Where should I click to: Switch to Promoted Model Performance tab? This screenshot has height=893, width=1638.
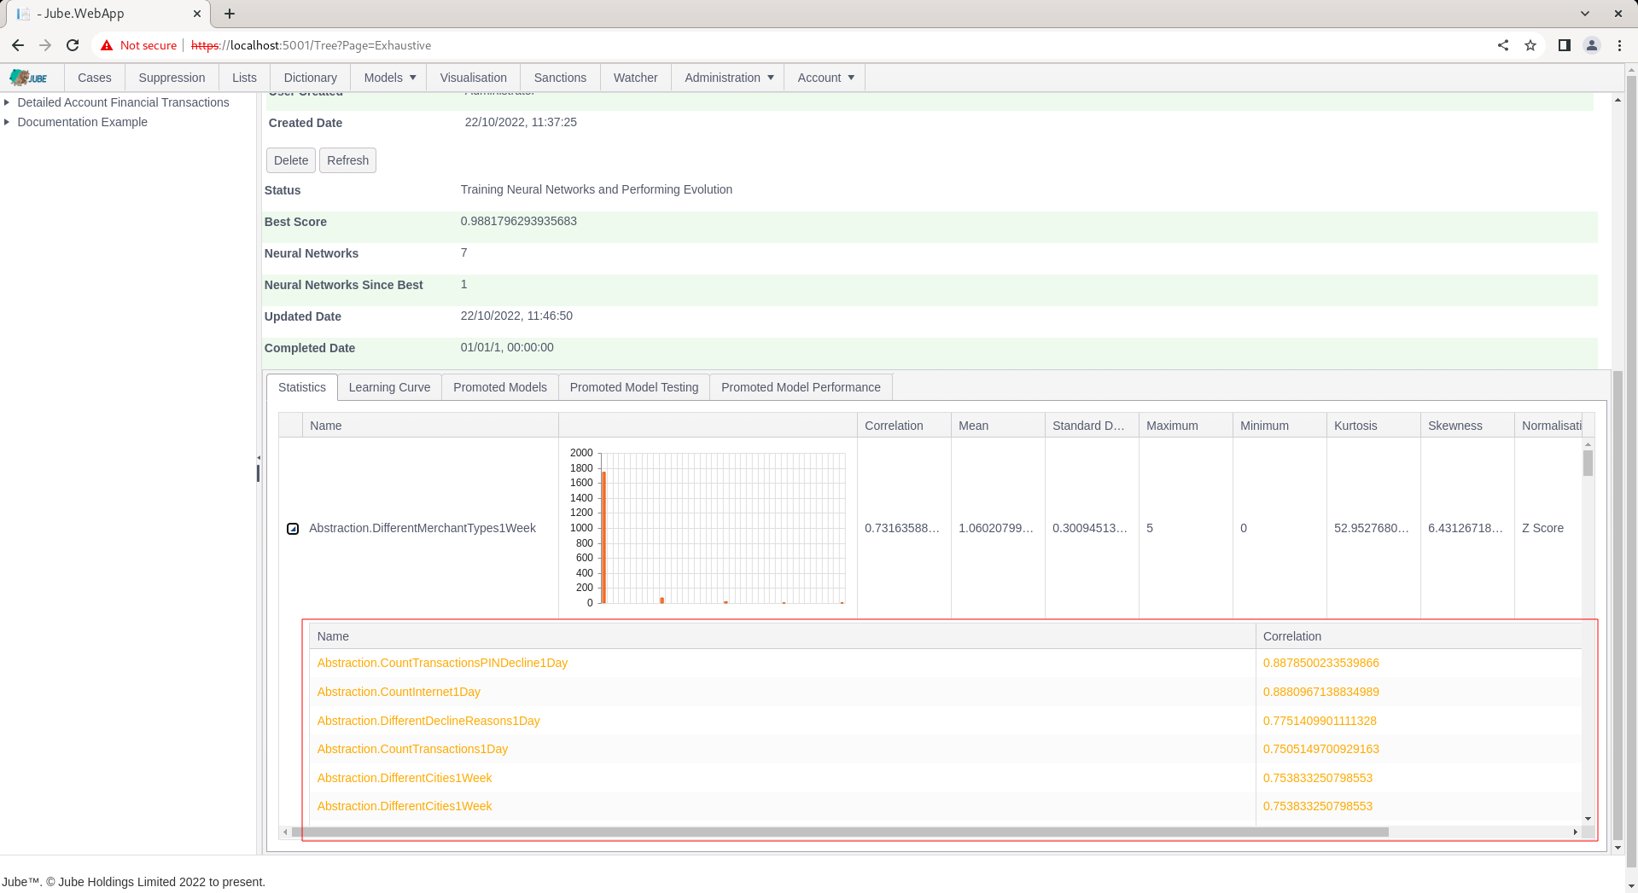click(801, 387)
